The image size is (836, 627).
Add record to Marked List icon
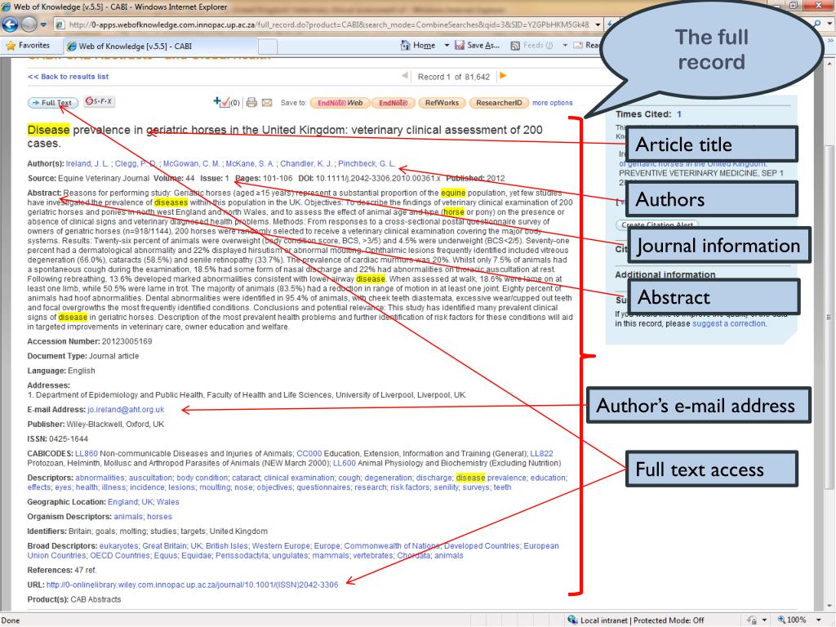(x=222, y=102)
